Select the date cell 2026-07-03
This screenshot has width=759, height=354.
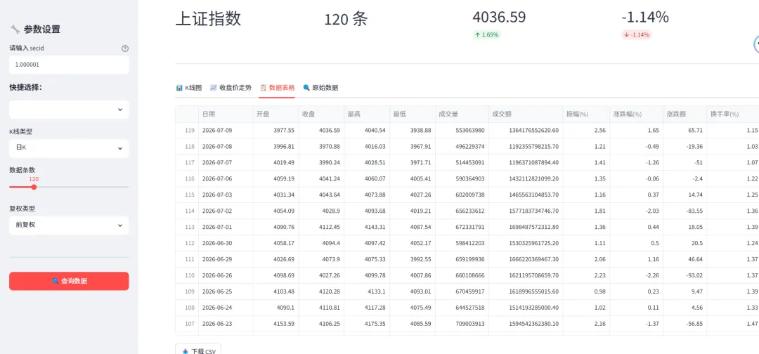tap(226, 195)
